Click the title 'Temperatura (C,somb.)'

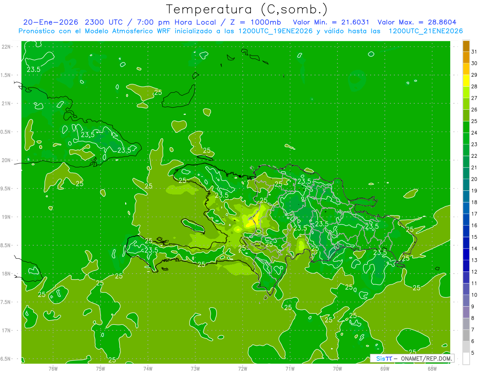coord(247,10)
